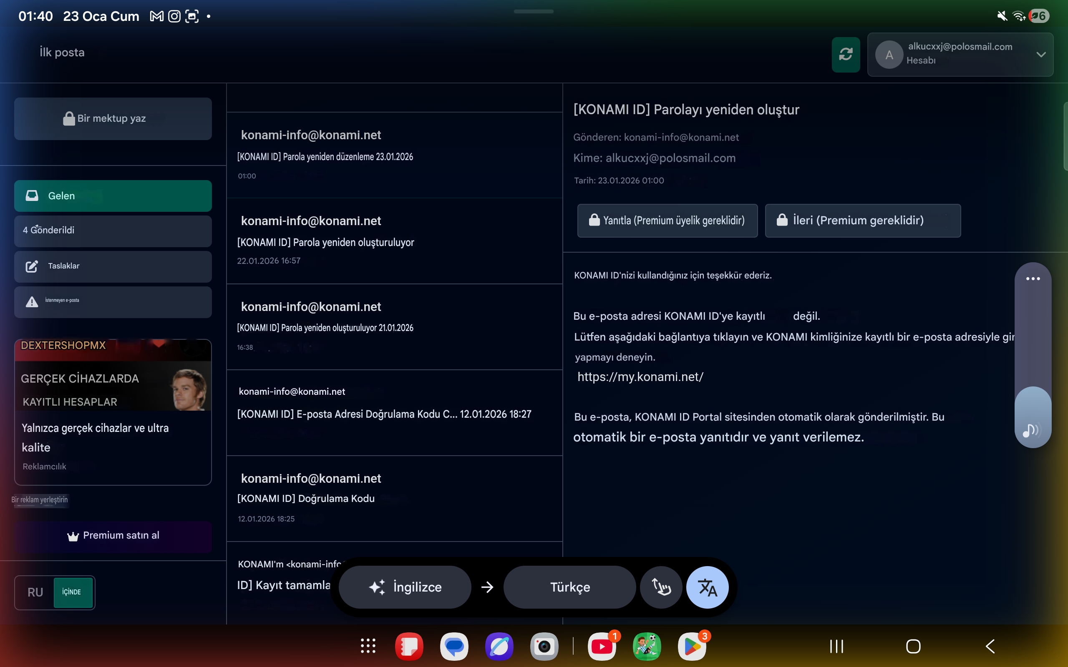Click the 'Premium satın al' button
1068x667 pixels.
coord(113,537)
